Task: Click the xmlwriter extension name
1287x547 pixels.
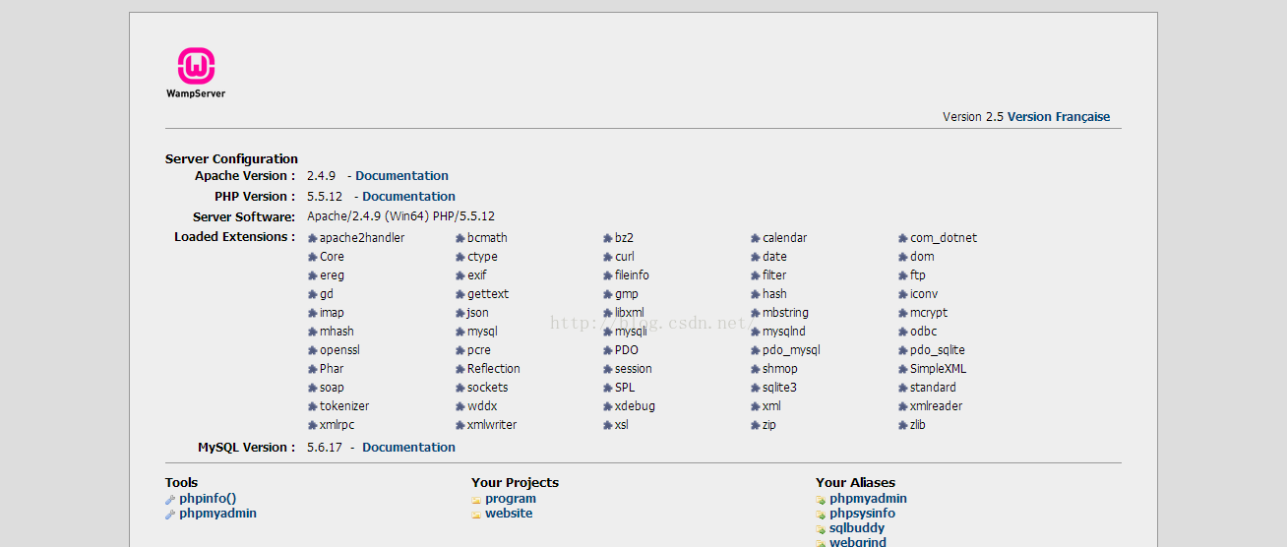Action: [492, 425]
